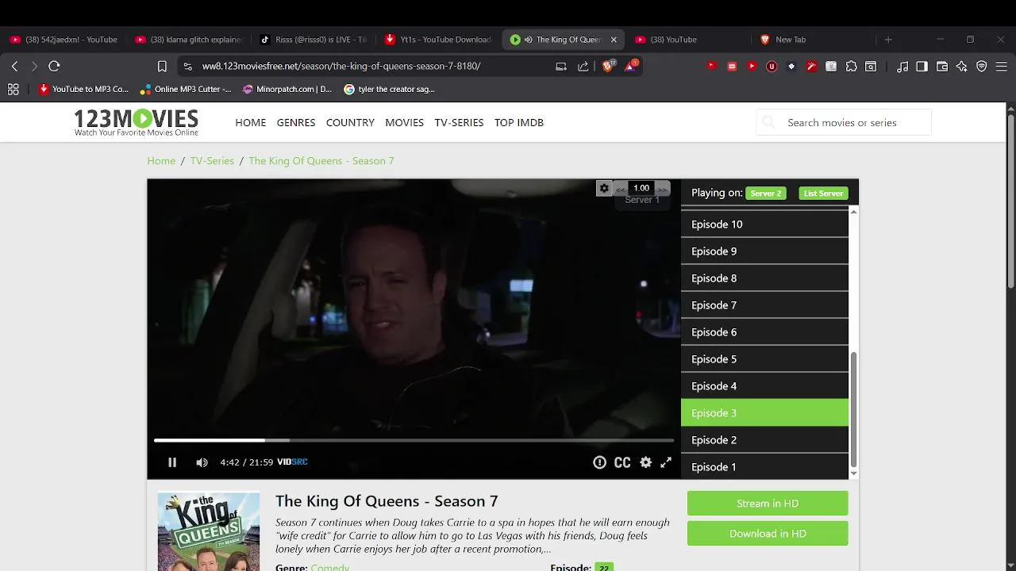The width and height of the screenshot is (1016, 571).
Task: Go back to previous page
Action: coord(14,67)
